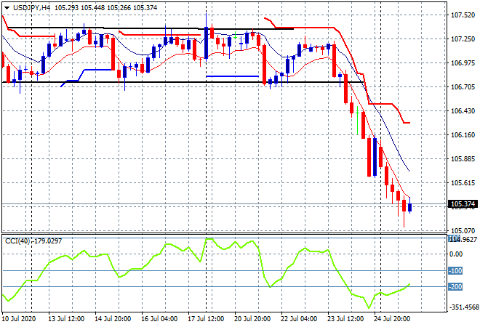Click the 106.705 price axis label
Image resolution: width=480 pixels, height=327 pixels.
click(x=463, y=87)
